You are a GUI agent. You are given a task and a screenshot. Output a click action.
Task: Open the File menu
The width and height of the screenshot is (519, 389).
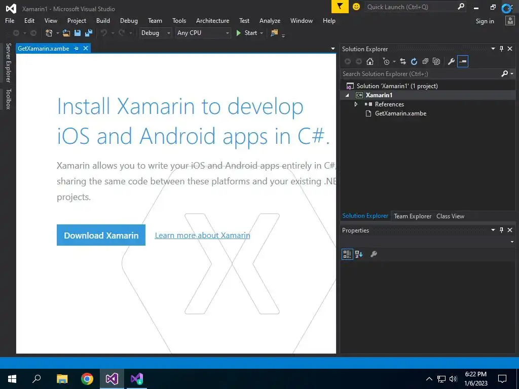click(10, 20)
